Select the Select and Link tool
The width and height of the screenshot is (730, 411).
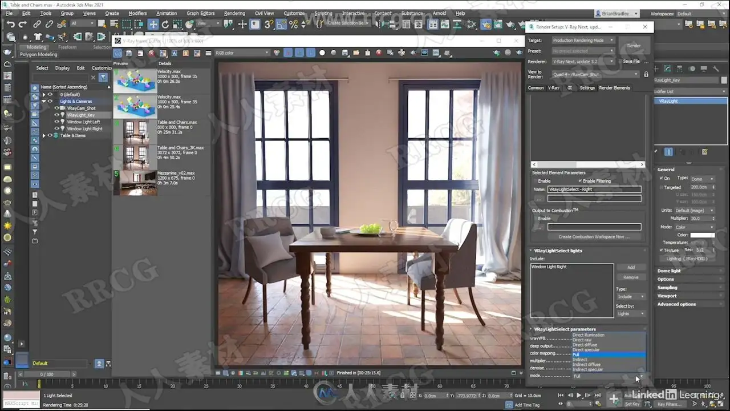[37, 25]
